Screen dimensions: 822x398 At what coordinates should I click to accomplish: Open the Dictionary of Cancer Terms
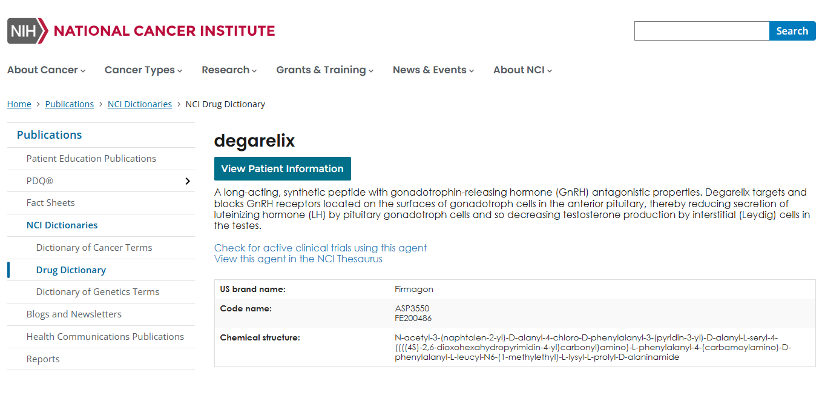(x=94, y=247)
